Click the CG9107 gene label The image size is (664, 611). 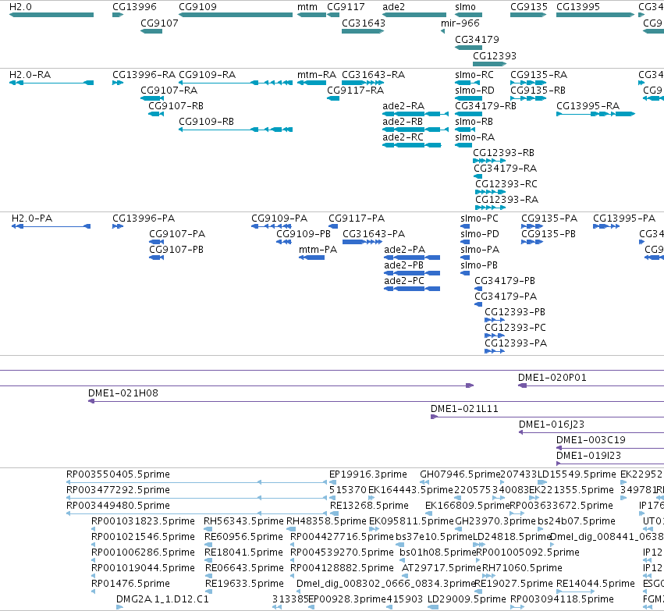159,23
